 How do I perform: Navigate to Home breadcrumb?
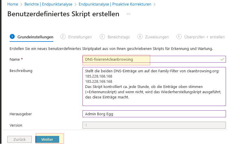point(12,4)
